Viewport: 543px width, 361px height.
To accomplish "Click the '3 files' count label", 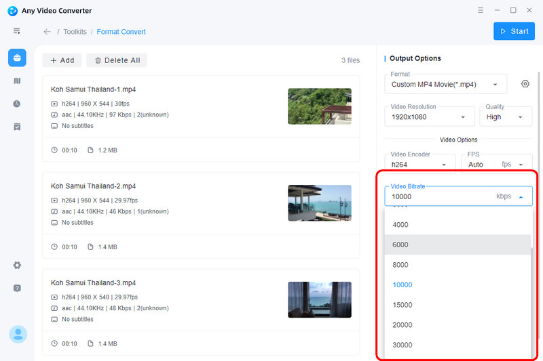I will coord(350,60).
